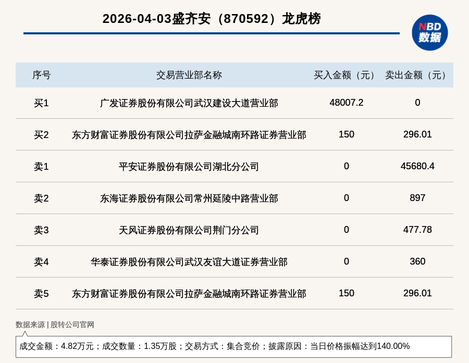Click the 交易营业部名称 column header

click(189, 75)
